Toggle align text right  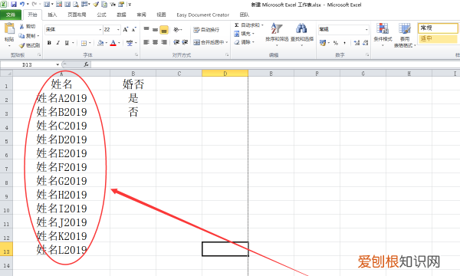click(164, 42)
